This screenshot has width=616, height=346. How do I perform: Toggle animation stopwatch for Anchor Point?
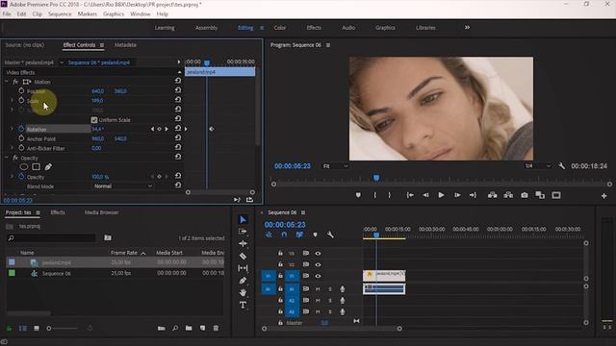21,138
